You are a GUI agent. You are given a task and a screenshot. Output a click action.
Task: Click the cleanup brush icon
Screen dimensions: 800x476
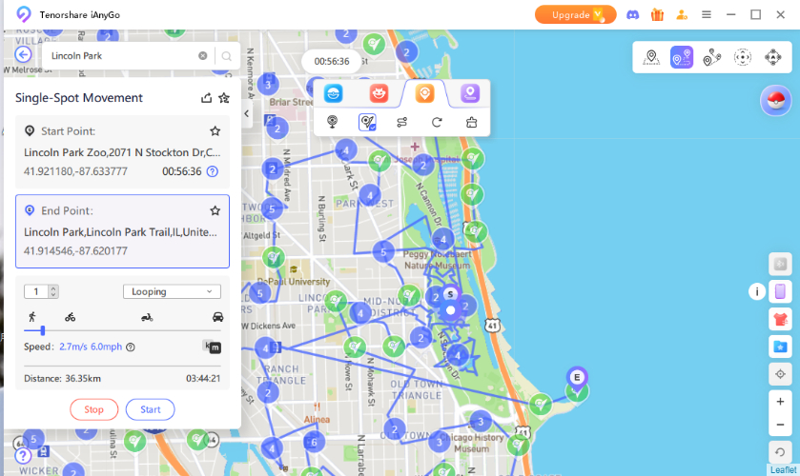pos(471,122)
